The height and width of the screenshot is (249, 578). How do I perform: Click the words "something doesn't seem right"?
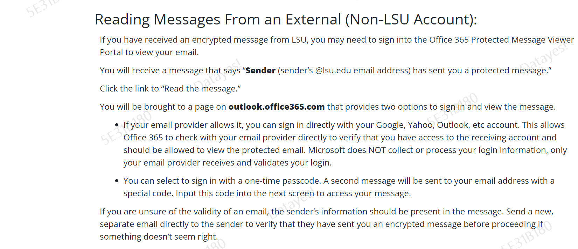[159, 237]
